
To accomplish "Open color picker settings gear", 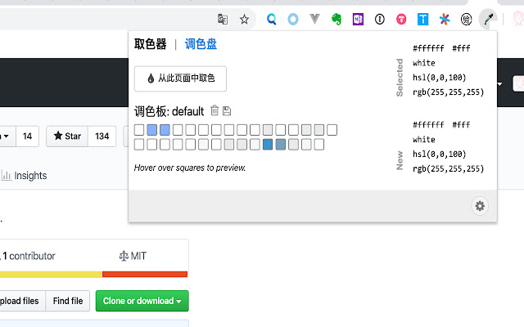I will (x=480, y=206).
